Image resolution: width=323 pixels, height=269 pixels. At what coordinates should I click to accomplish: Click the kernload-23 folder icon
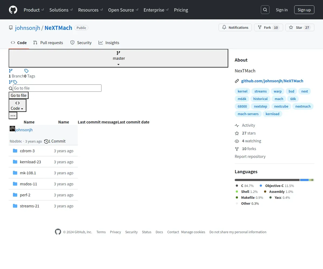(x=15, y=162)
